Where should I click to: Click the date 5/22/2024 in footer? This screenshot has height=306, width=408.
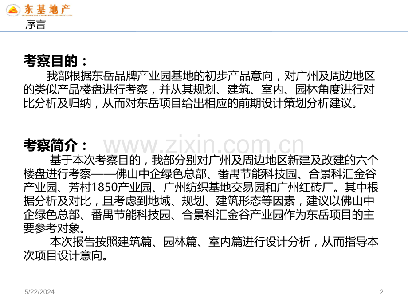coord(39,292)
